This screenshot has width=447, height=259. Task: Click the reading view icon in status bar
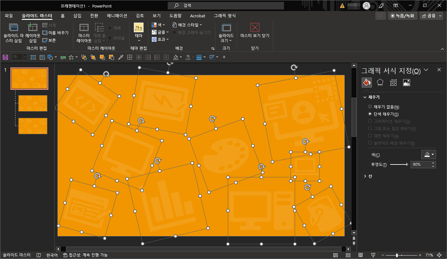pyautogui.click(x=360, y=255)
